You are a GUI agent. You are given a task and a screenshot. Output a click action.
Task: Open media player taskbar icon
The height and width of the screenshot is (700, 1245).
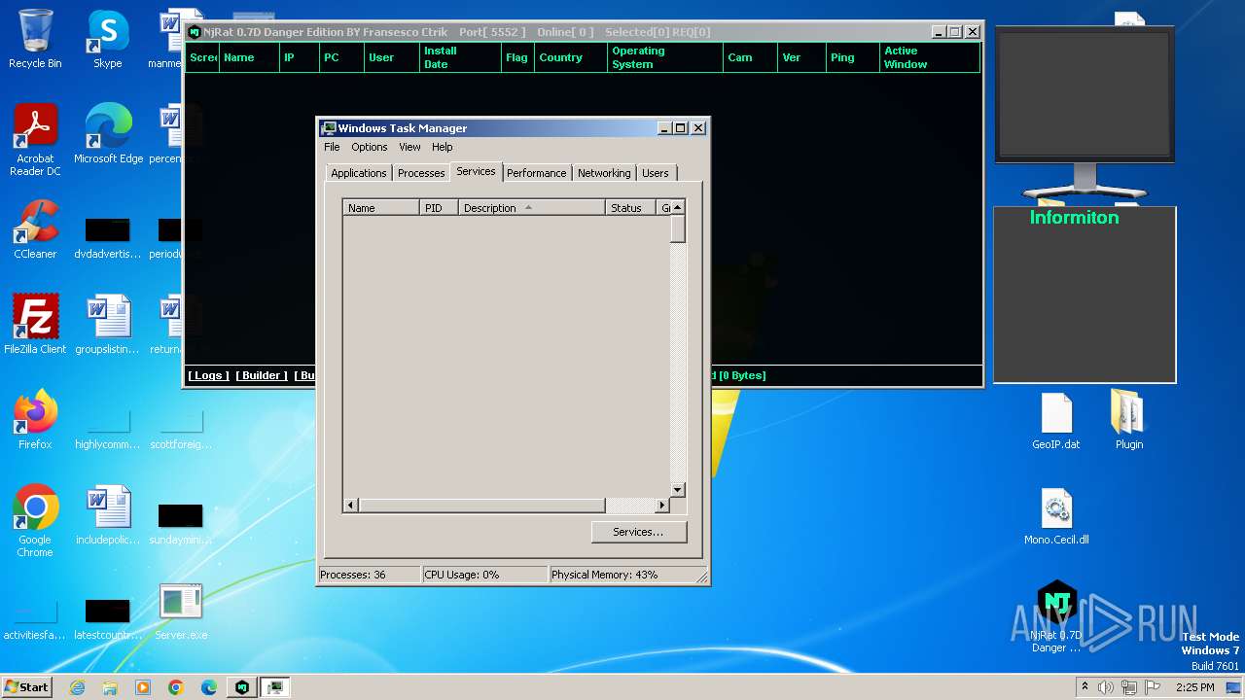tap(143, 687)
